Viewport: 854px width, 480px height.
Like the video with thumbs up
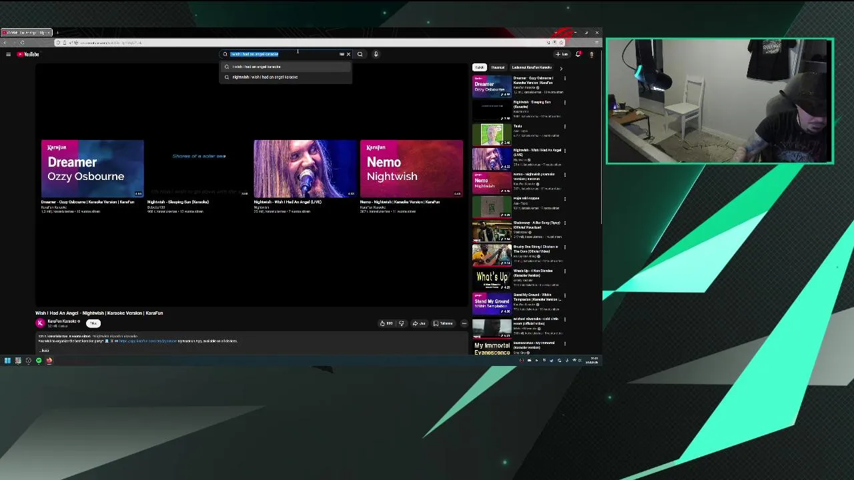[386, 323]
